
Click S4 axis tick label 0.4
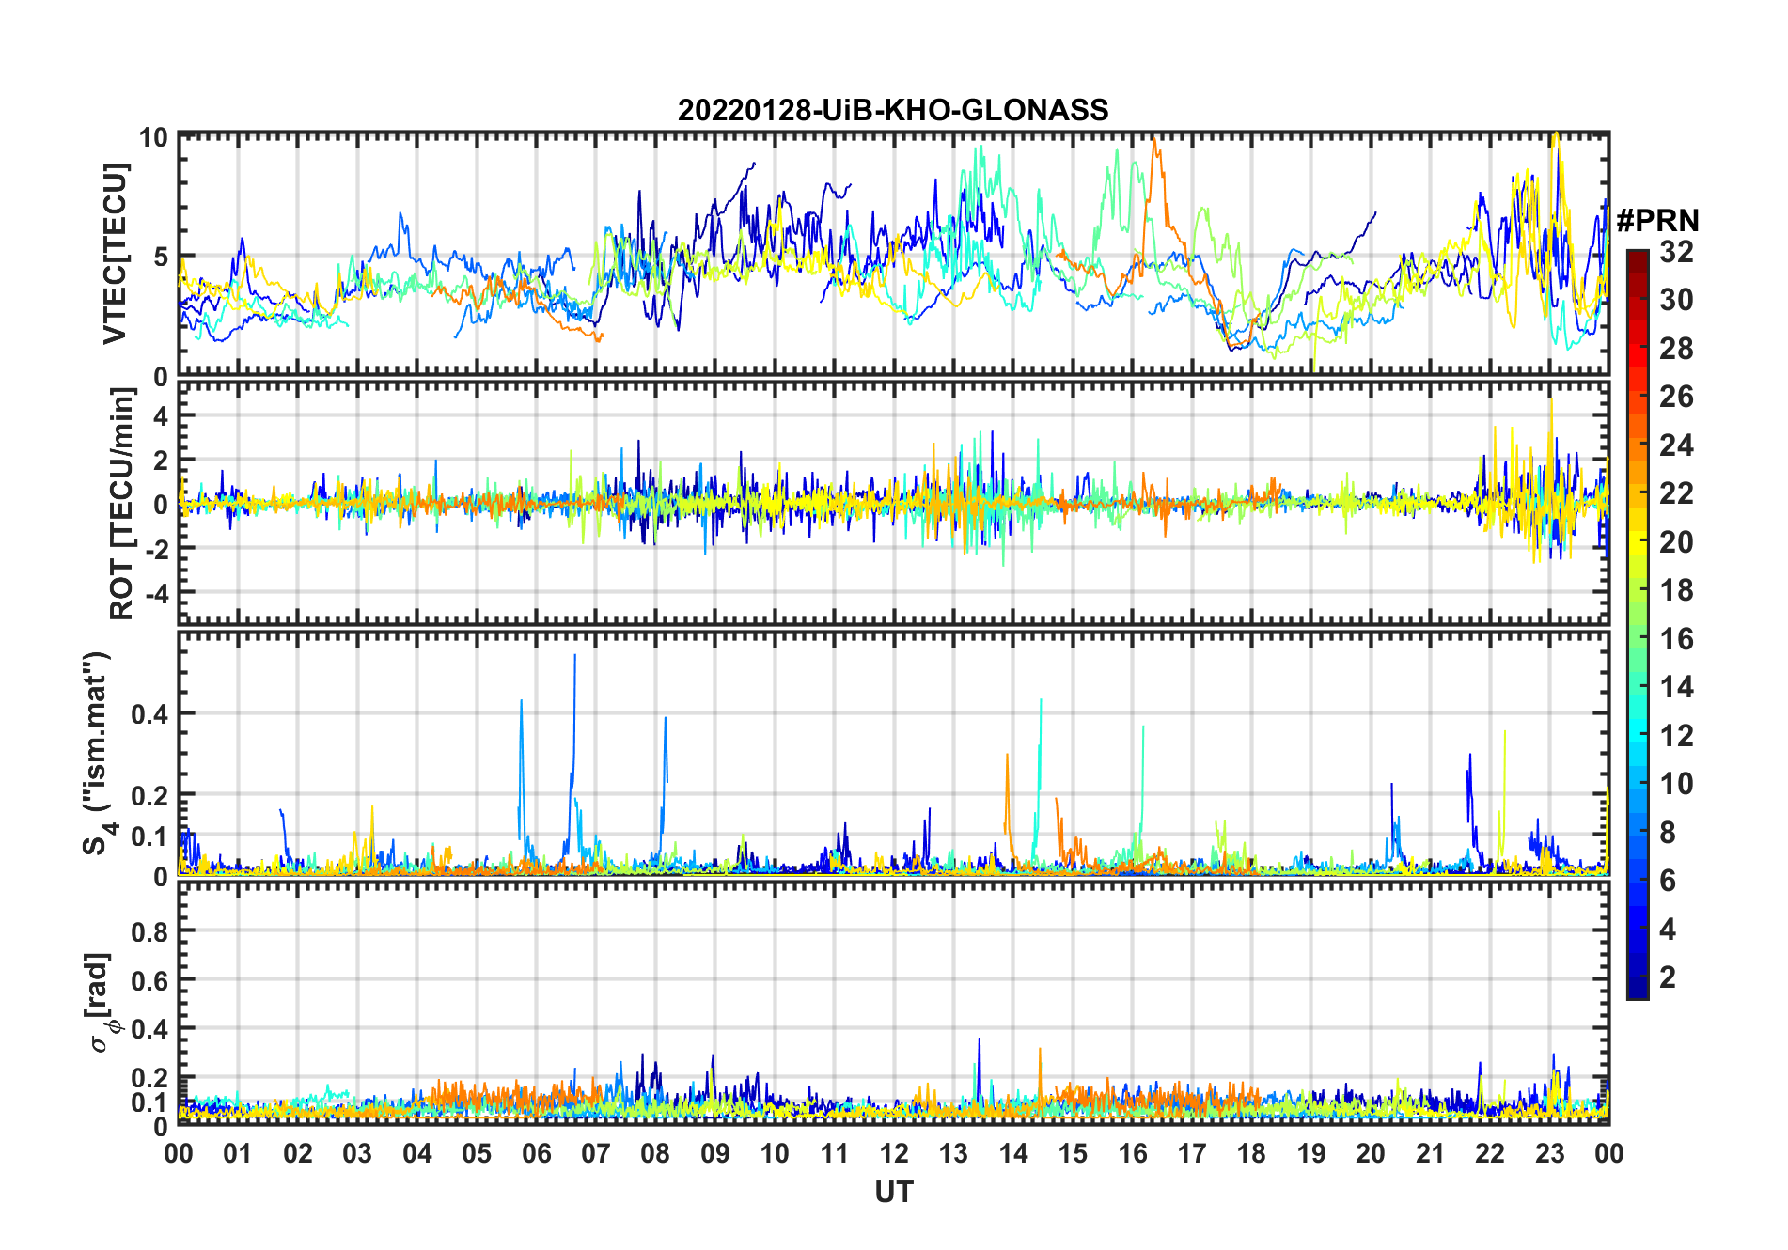click(149, 714)
